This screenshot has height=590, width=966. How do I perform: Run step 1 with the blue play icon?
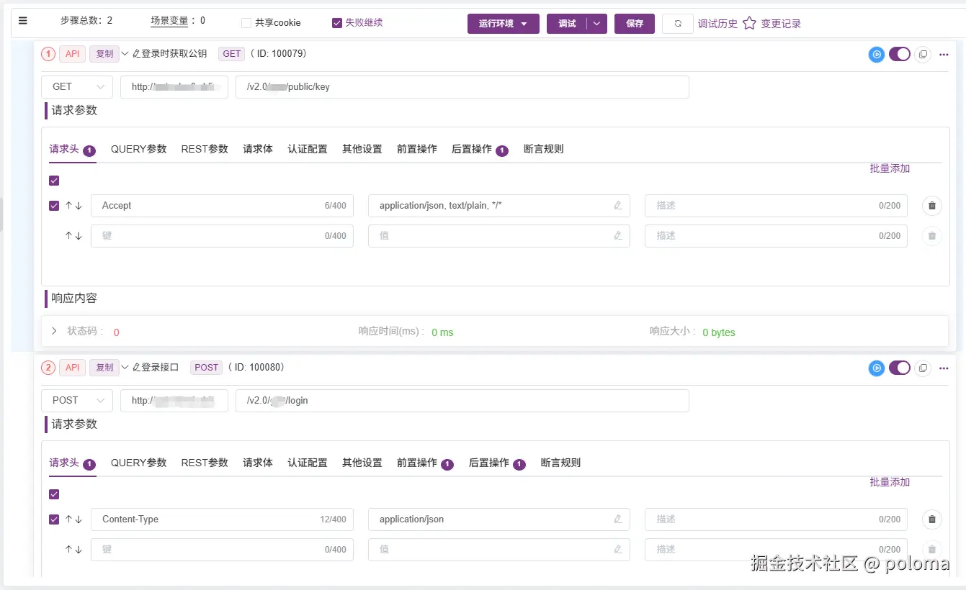click(x=876, y=54)
